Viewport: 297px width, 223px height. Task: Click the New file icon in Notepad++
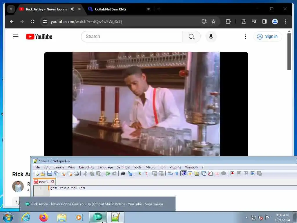(37, 174)
